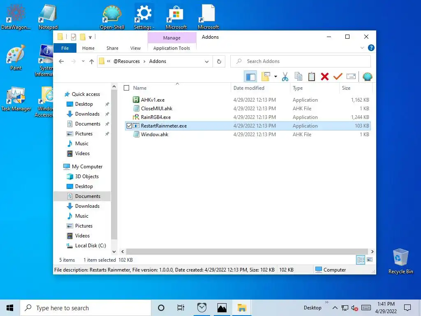Open File Explorer from the taskbar
The image size is (421, 316).
point(242,308)
